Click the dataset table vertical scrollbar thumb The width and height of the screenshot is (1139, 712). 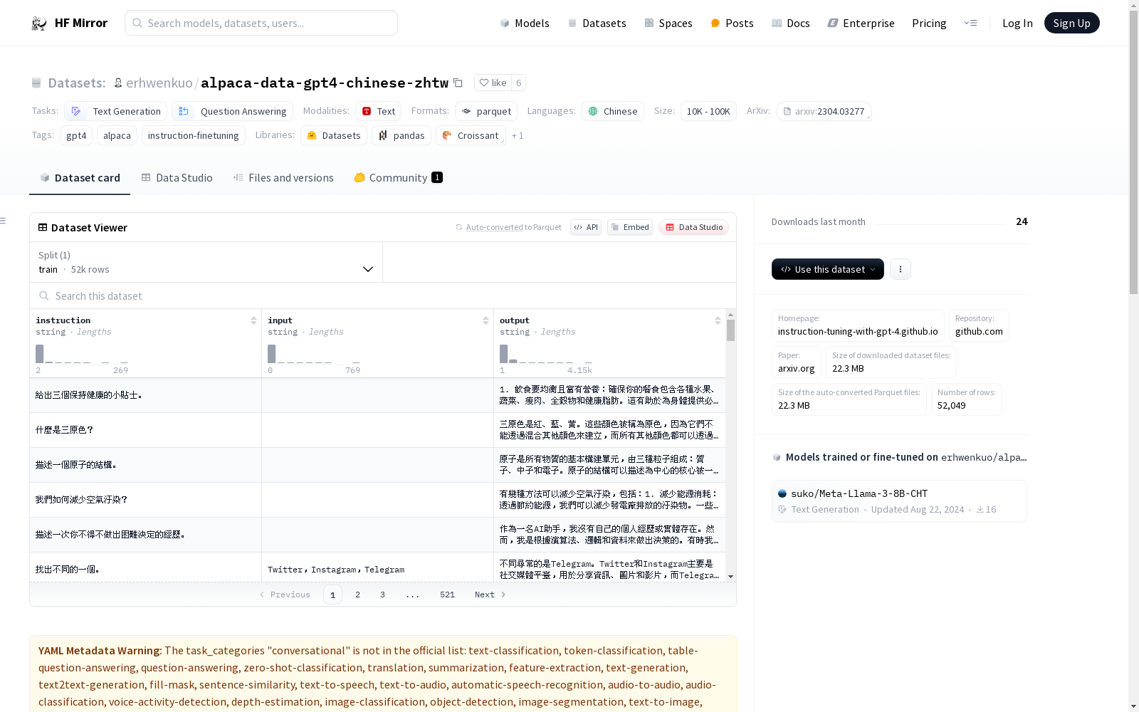tap(730, 330)
